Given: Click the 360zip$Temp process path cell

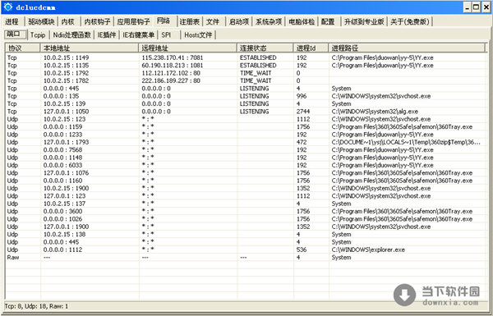Looking at the screenshot, I should point(406,142).
